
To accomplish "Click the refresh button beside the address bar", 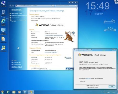I will [x=53, y=6].
